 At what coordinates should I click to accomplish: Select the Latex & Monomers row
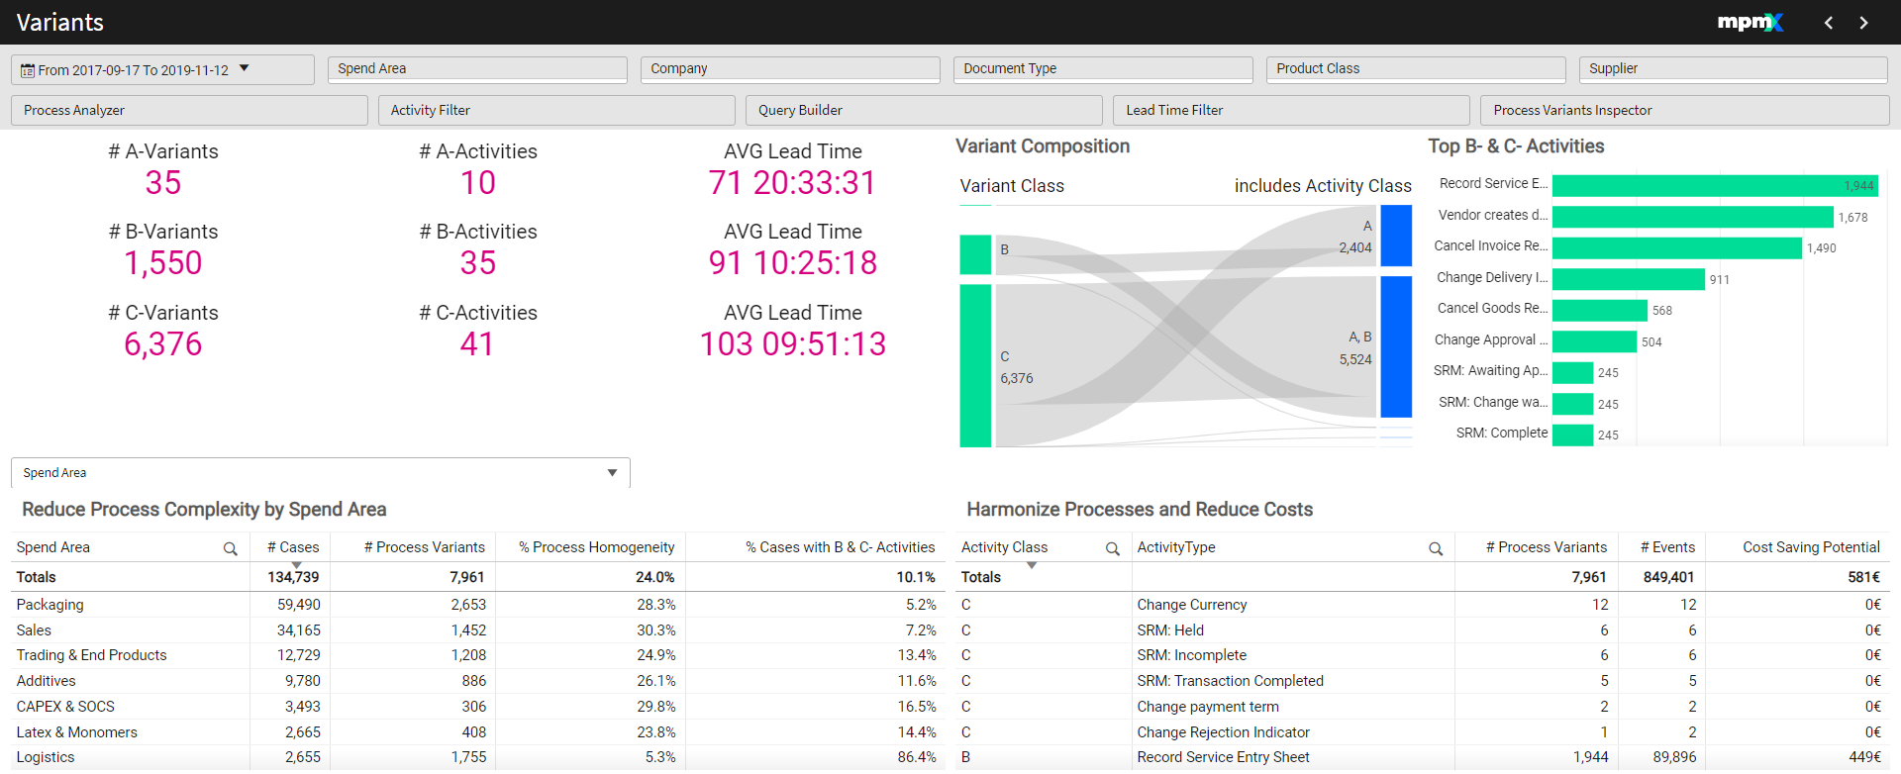point(476,732)
